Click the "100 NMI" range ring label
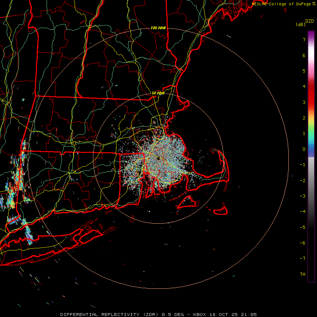The width and height of the screenshot is (317, 317). point(158,28)
